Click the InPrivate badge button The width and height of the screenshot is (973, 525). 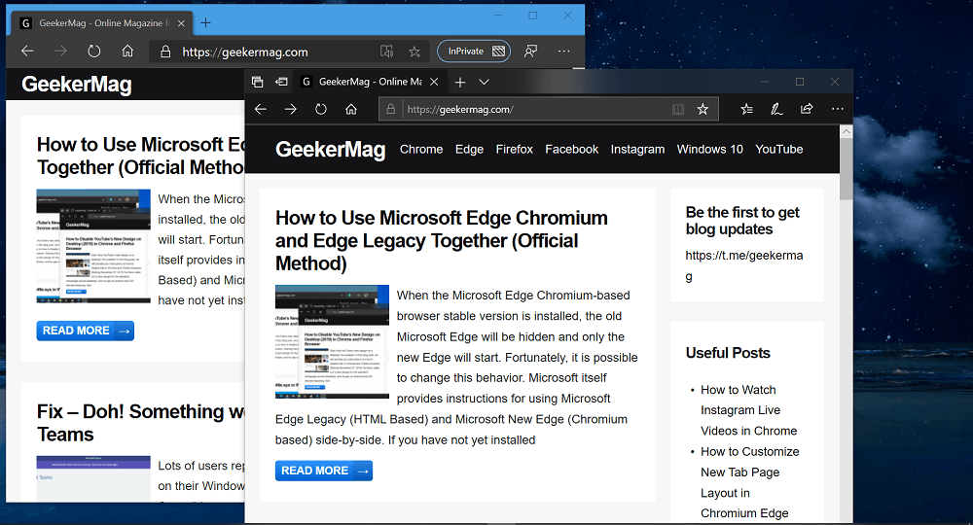[x=474, y=51]
